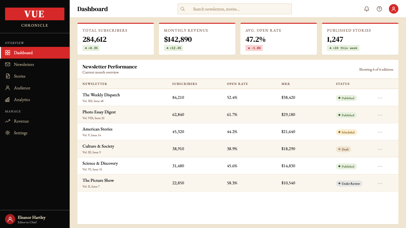Select the Published Stories card
The width and height of the screenshot is (406, 228).
tap(360, 39)
